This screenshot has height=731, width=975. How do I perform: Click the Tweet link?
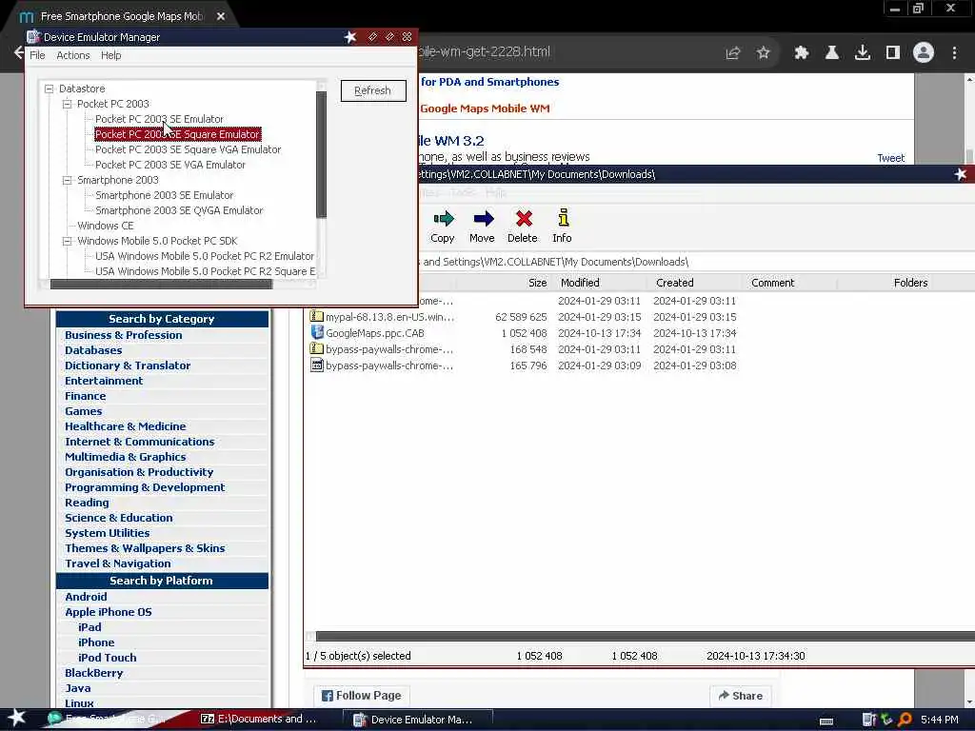point(890,158)
